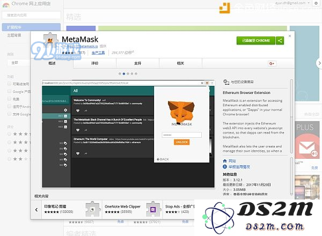Click the Chrome Web Store logo
This screenshot has height=236, width=322.
tap(6, 4)
